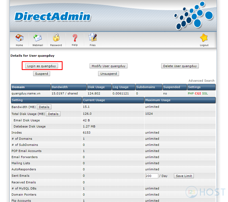Click the Save Limit button
Image resolution: width=228 pixels, height=202 pixels.
coord(184,176)
